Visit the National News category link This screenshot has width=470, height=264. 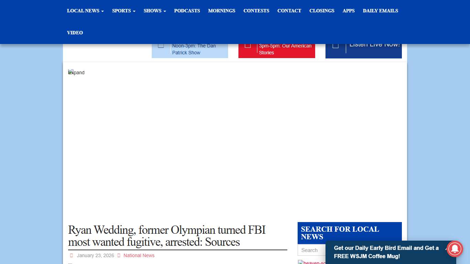[x=139, y=255]
